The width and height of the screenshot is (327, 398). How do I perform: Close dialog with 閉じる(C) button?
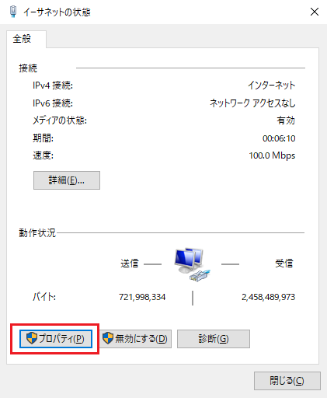pos(287,381)
